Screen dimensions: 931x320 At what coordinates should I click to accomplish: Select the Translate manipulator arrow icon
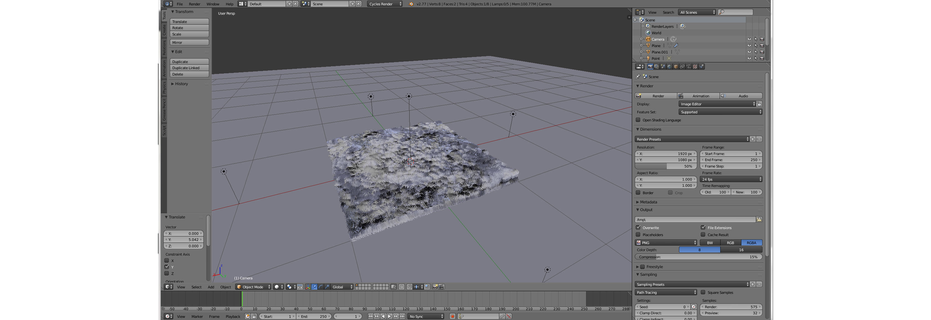[314, 287]
